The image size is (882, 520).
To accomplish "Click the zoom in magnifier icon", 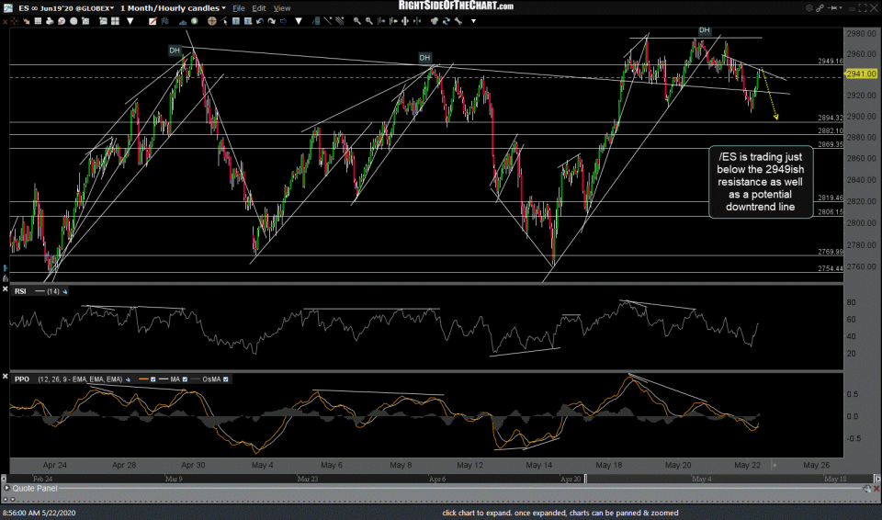I will point(357,21).
